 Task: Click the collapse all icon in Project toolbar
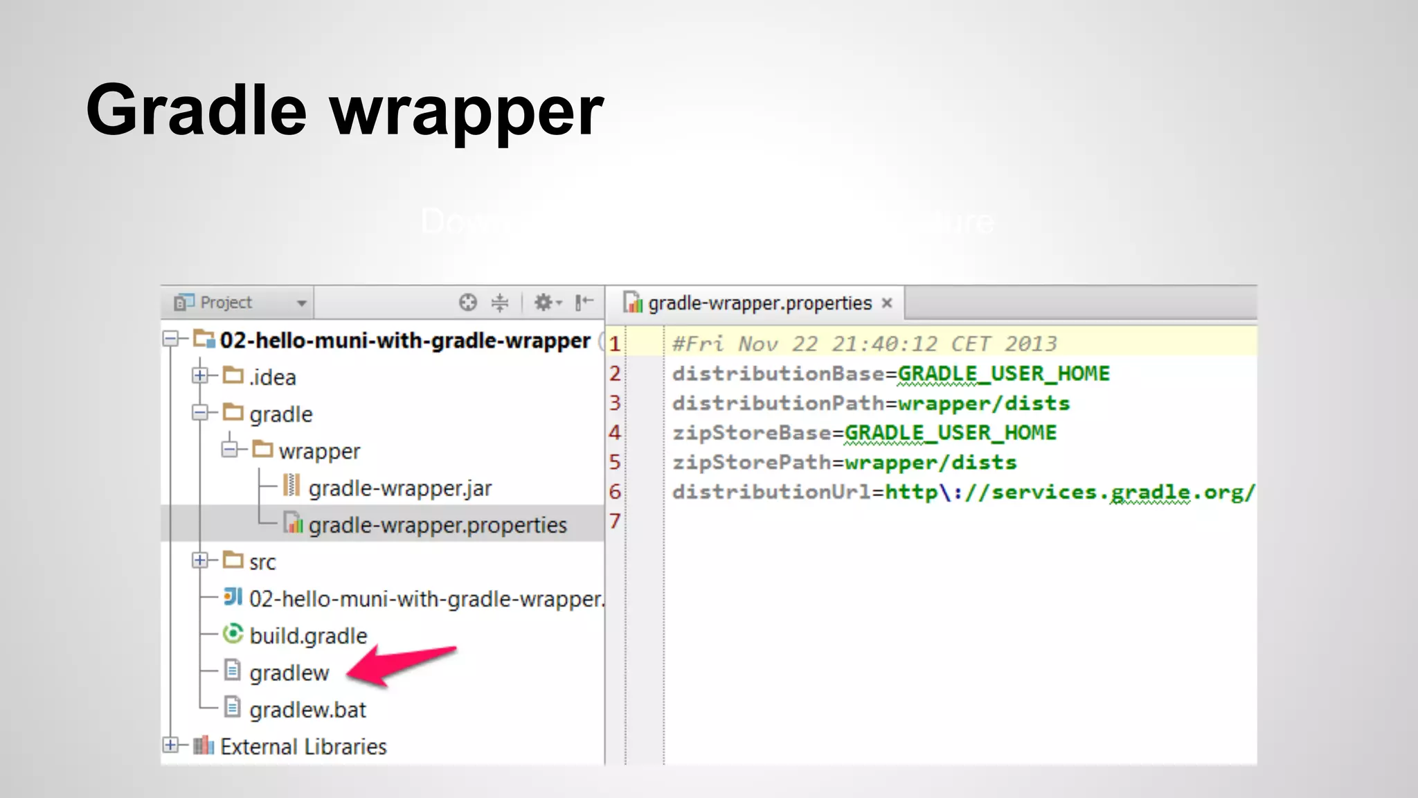(500, 303)
